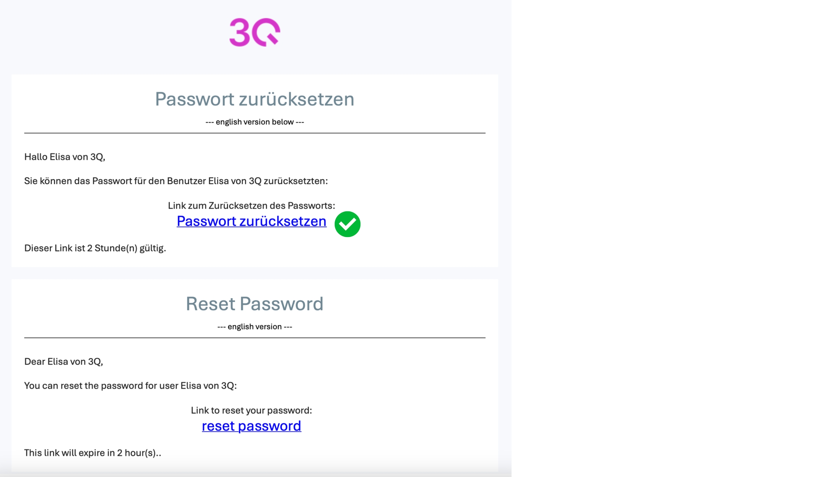Click "This link will expire in 2 hour(s)" text
The height and width of the screenshot is (477, 832).
pos(92,453)
